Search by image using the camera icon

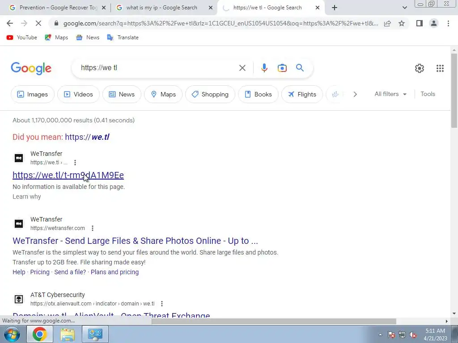tap(282, 68)
